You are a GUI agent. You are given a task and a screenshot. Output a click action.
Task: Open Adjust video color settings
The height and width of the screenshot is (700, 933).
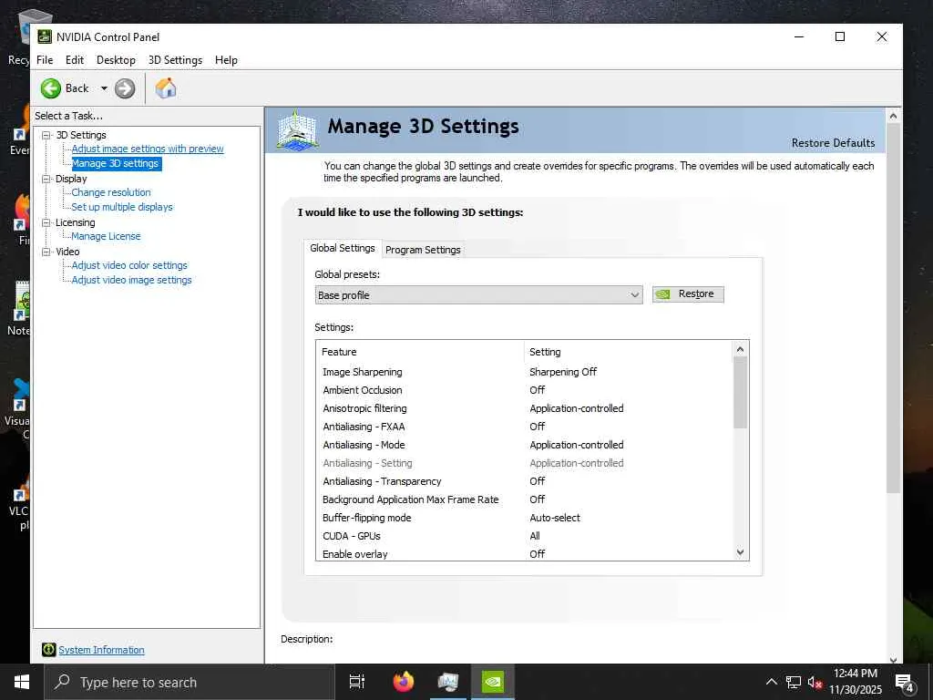[129, 265]
